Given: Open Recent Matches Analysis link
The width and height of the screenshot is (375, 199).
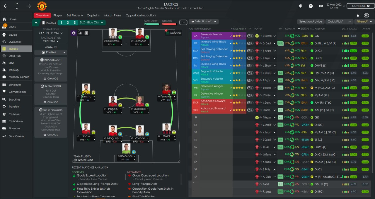Looking at the screenshot, I should point(90,167).
